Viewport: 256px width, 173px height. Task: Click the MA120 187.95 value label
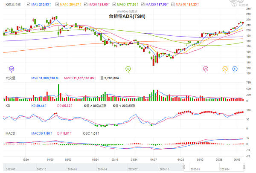coord(157,5)
